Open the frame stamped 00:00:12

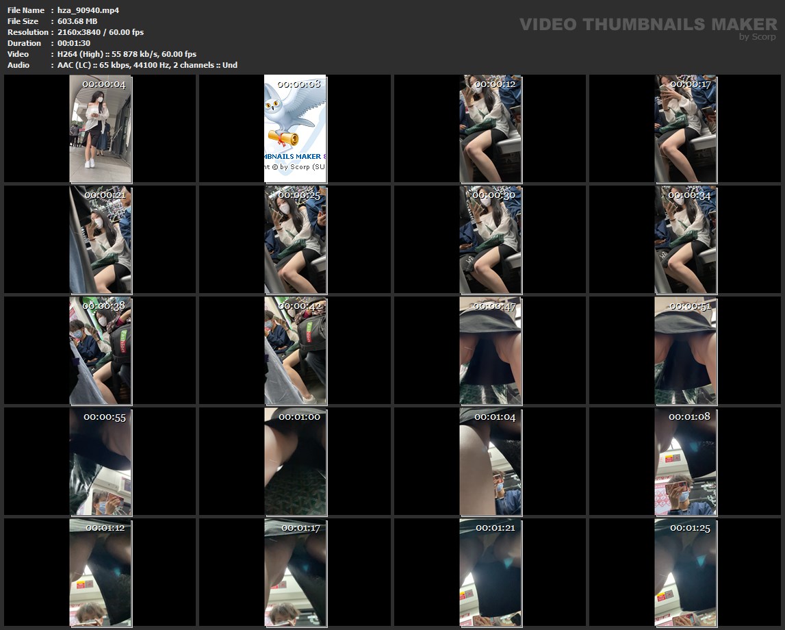pyautogui.click(x=491, y=129)
